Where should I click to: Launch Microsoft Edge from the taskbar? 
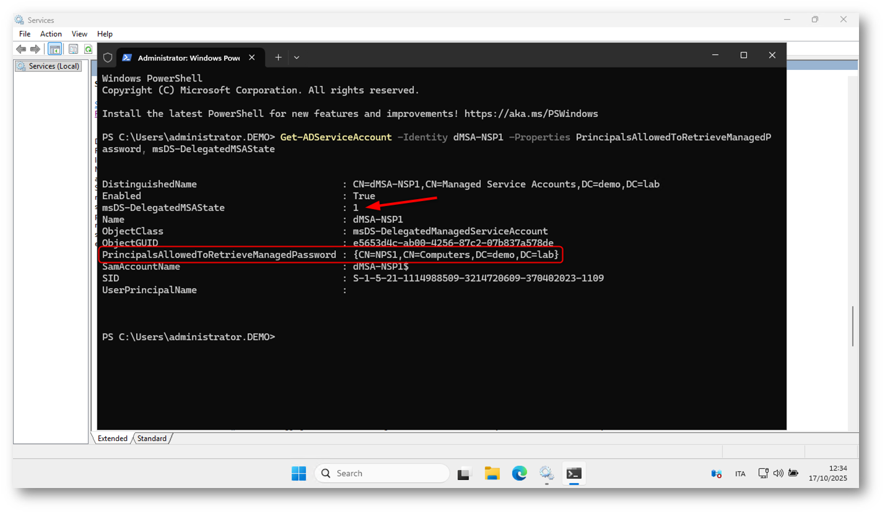click(519, 474)
